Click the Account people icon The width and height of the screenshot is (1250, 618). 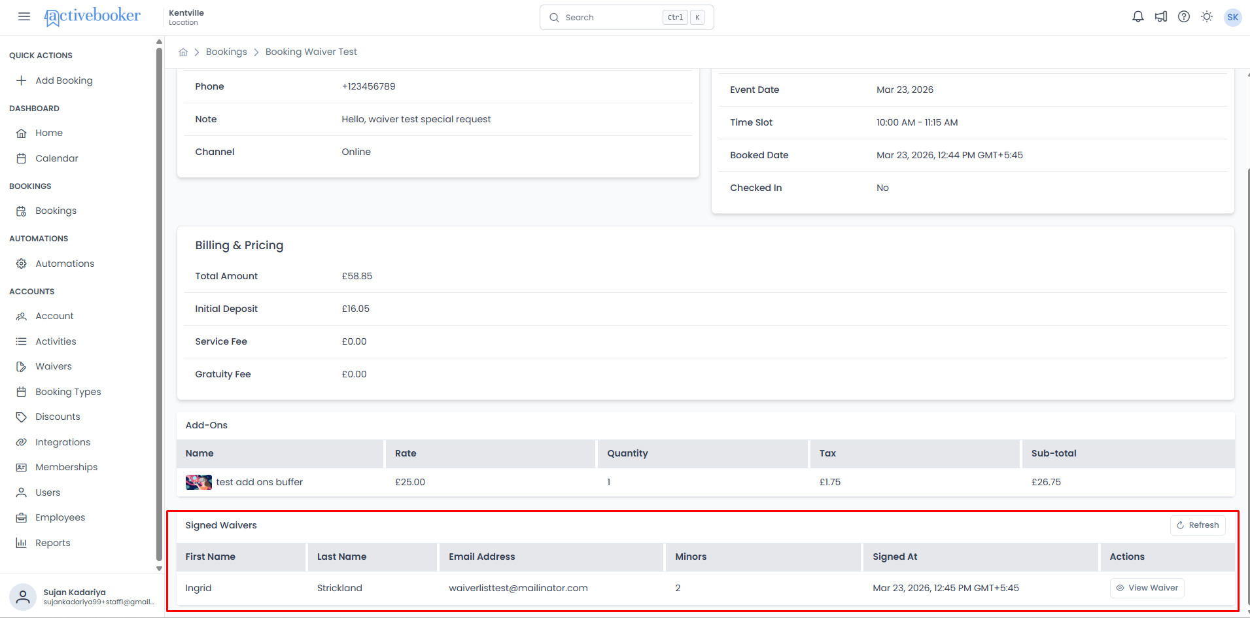tap(22, 317)
